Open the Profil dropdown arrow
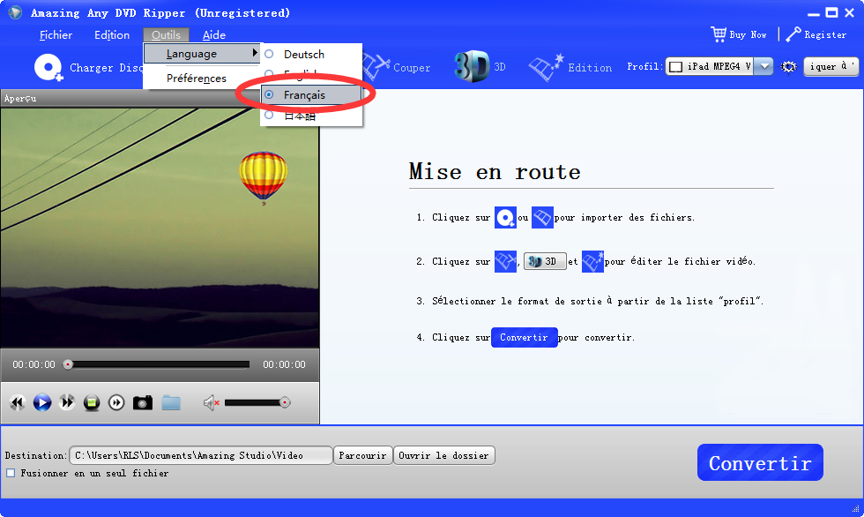This screenshot has width=864, height=517. coord(763,66)
